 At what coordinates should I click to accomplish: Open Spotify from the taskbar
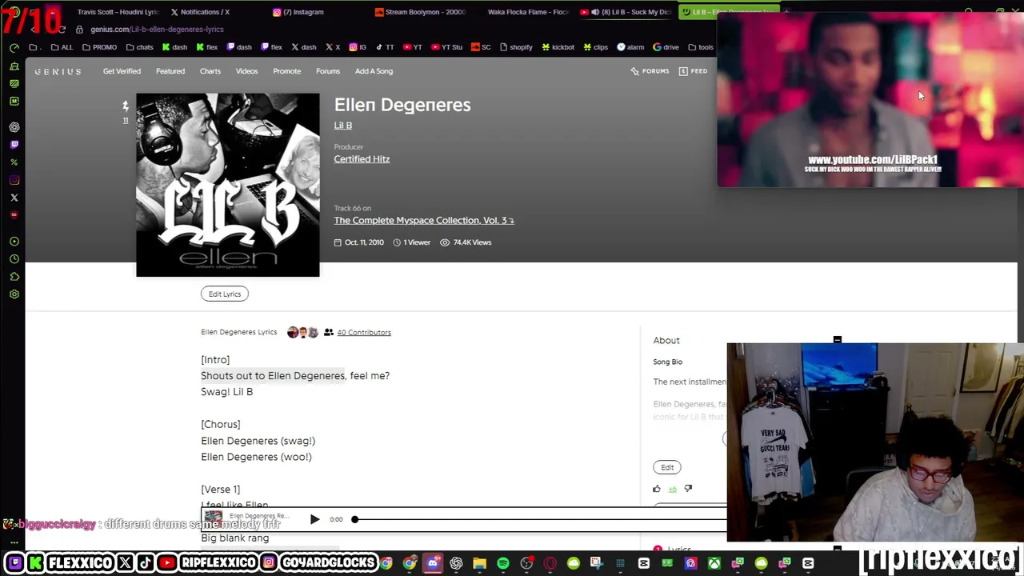(x=503, y=564)
